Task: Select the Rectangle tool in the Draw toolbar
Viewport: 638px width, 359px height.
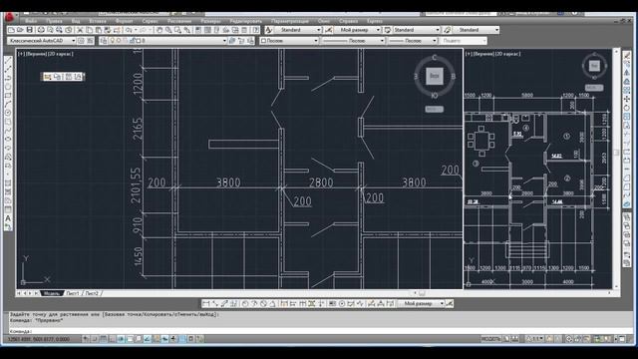Action: tap(8, 96)
